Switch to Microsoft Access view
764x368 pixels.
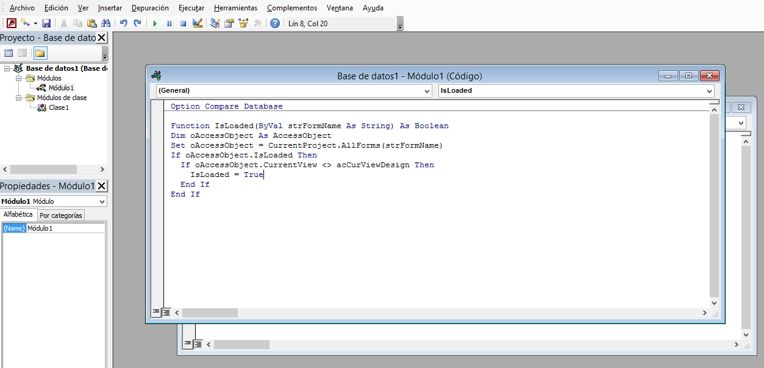tap(13, 23)
